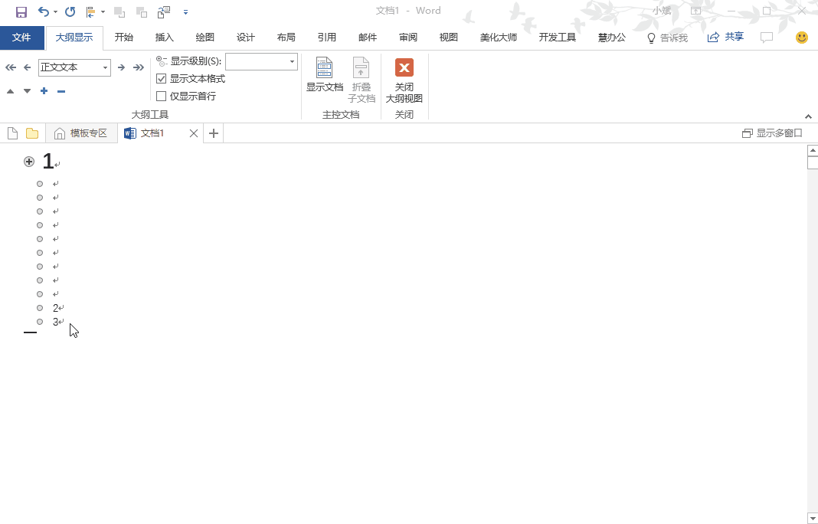
Task: Add a new tab with plus button
Action: click(214, 133)
